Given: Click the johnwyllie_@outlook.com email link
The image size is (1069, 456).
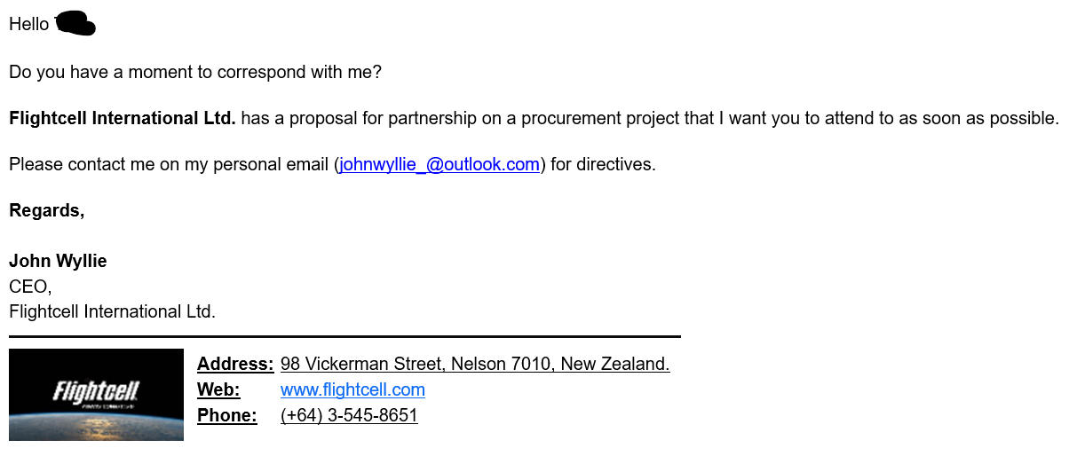Looking at the screenshot, I should point(439,165).
